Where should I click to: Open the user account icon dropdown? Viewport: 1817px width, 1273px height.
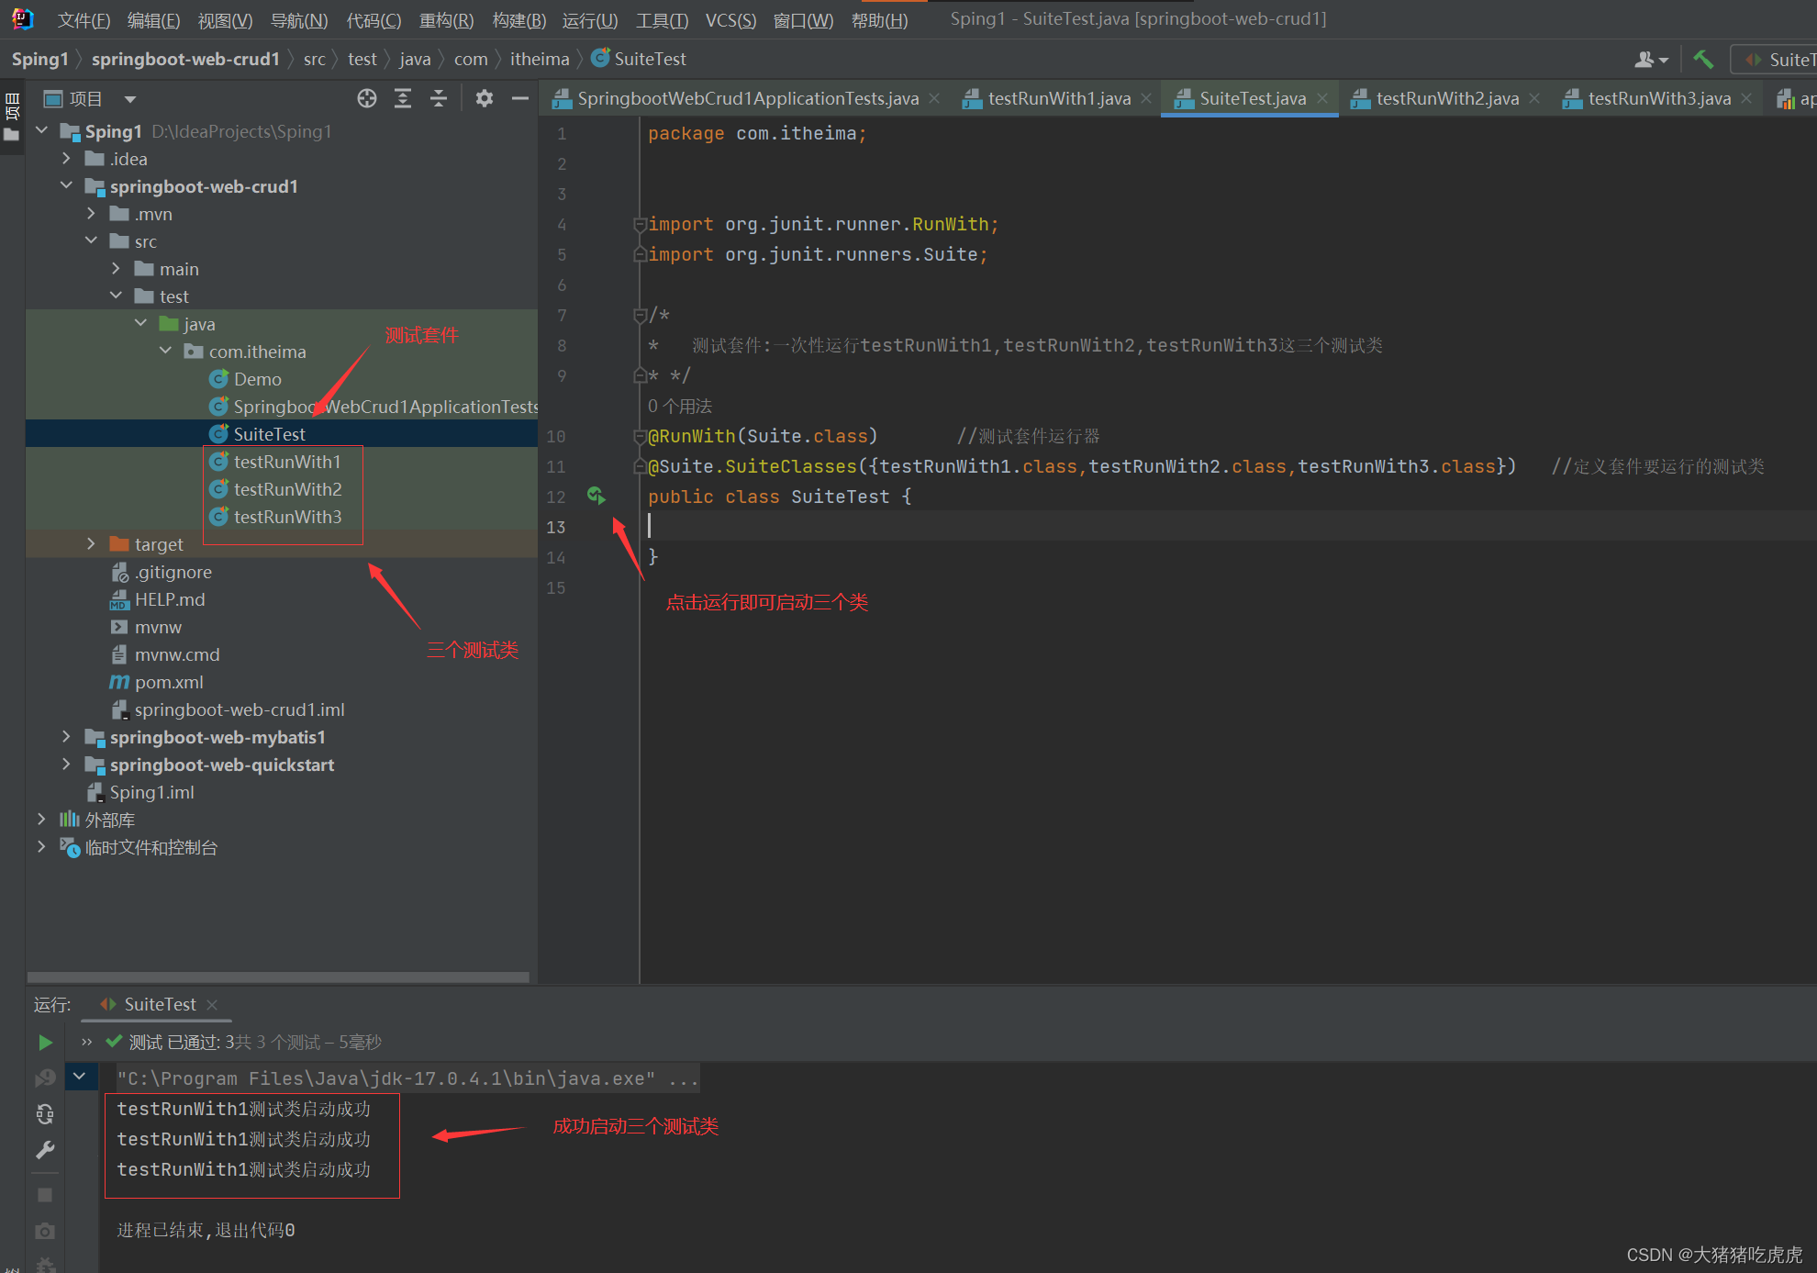1651,60
